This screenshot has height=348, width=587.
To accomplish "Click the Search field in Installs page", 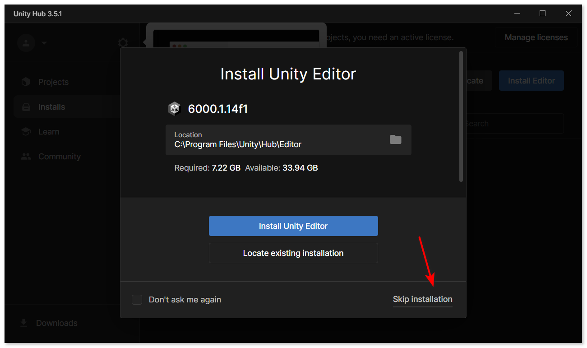I will point(514,123).
